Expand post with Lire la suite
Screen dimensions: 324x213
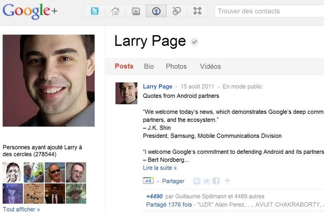tap(160, 168)
